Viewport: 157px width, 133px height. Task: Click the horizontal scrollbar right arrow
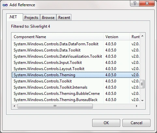click(x=137, y=106)
